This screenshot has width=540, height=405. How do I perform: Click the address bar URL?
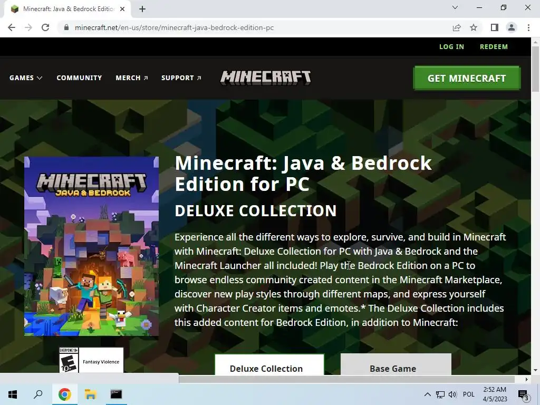174,27
